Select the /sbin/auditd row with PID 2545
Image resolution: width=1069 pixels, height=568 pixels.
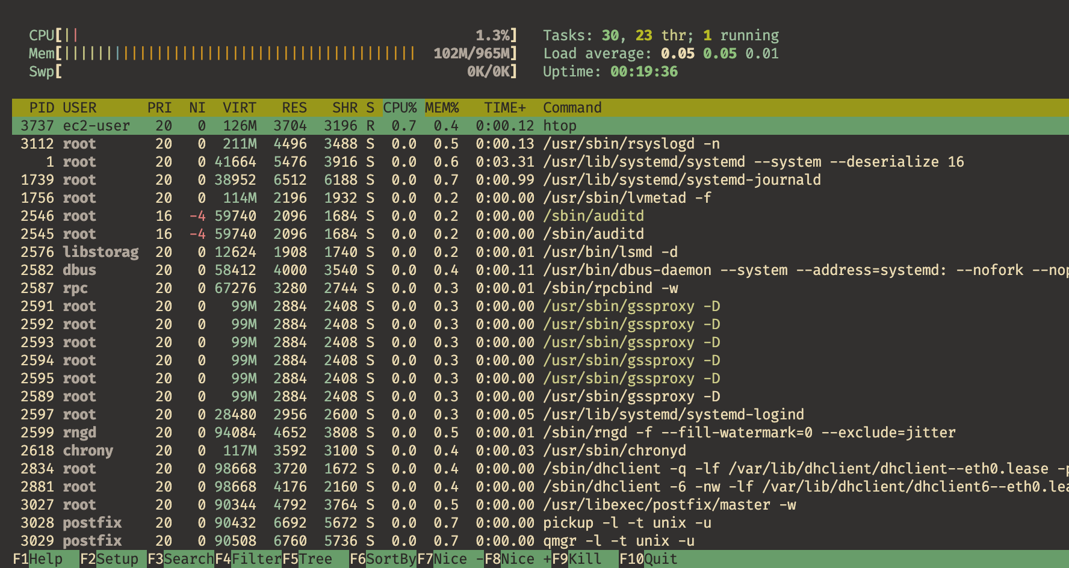coord(541,234)
